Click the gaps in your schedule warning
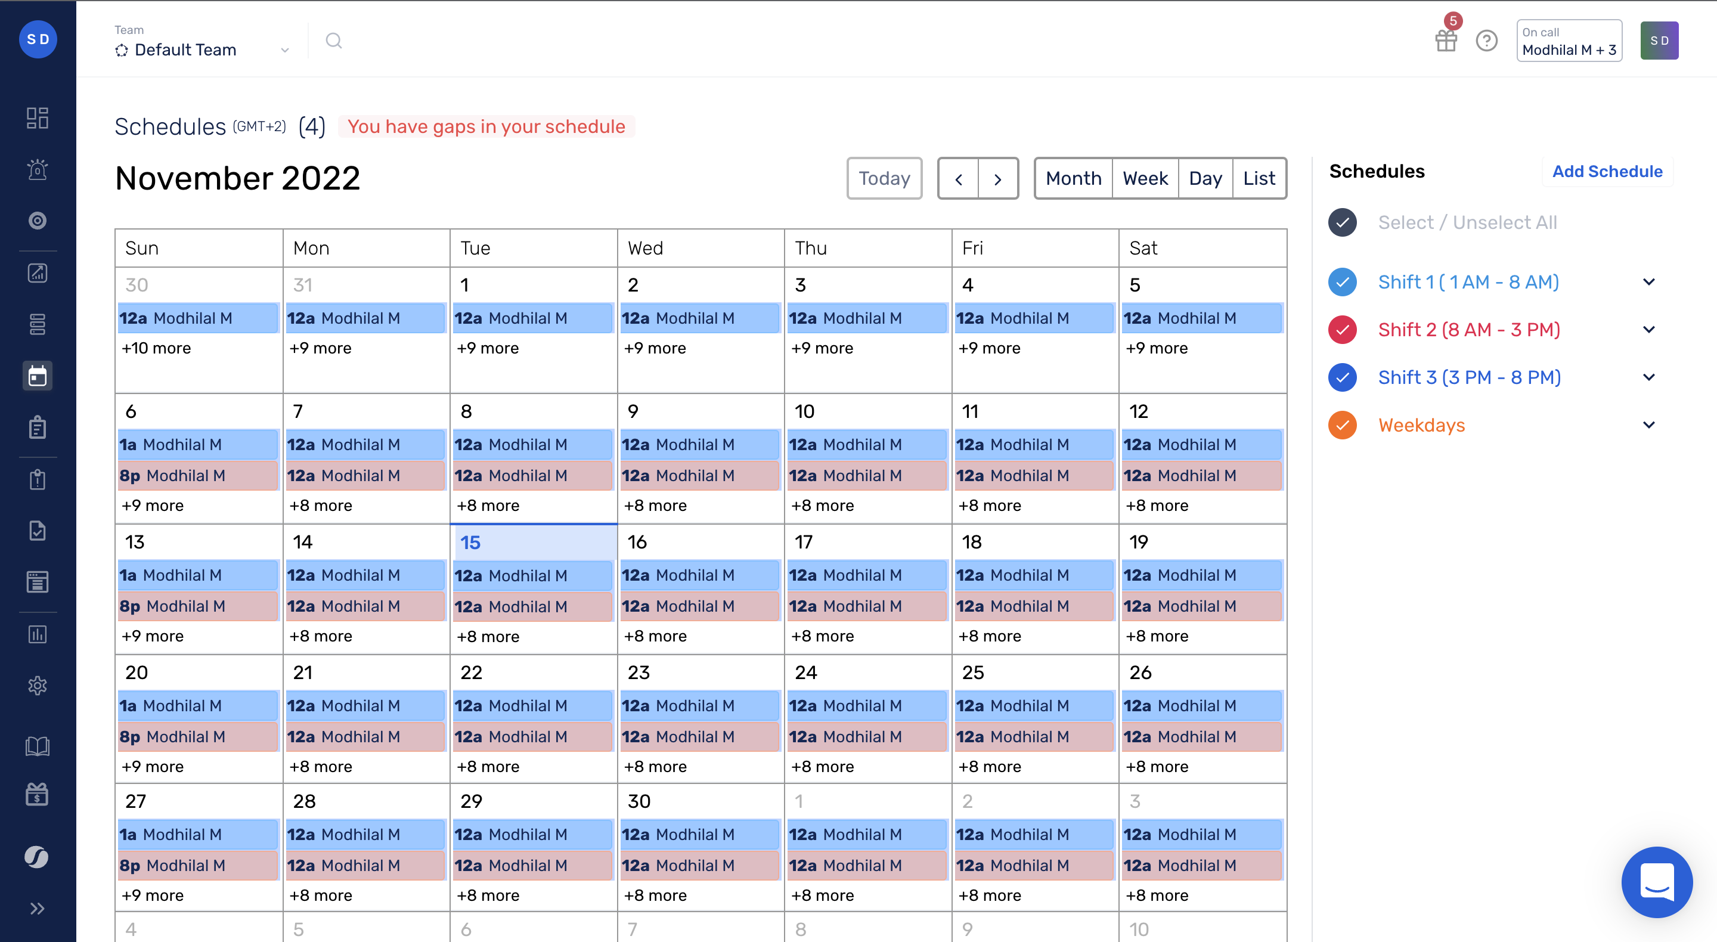This screenshot has height=942, width=1717. [x=486, y=126]
